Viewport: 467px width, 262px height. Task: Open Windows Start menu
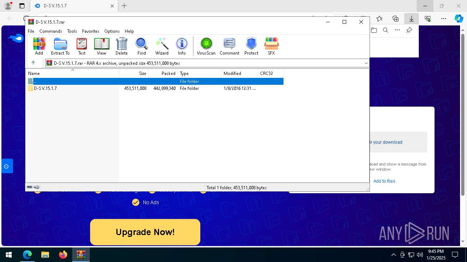8,255
